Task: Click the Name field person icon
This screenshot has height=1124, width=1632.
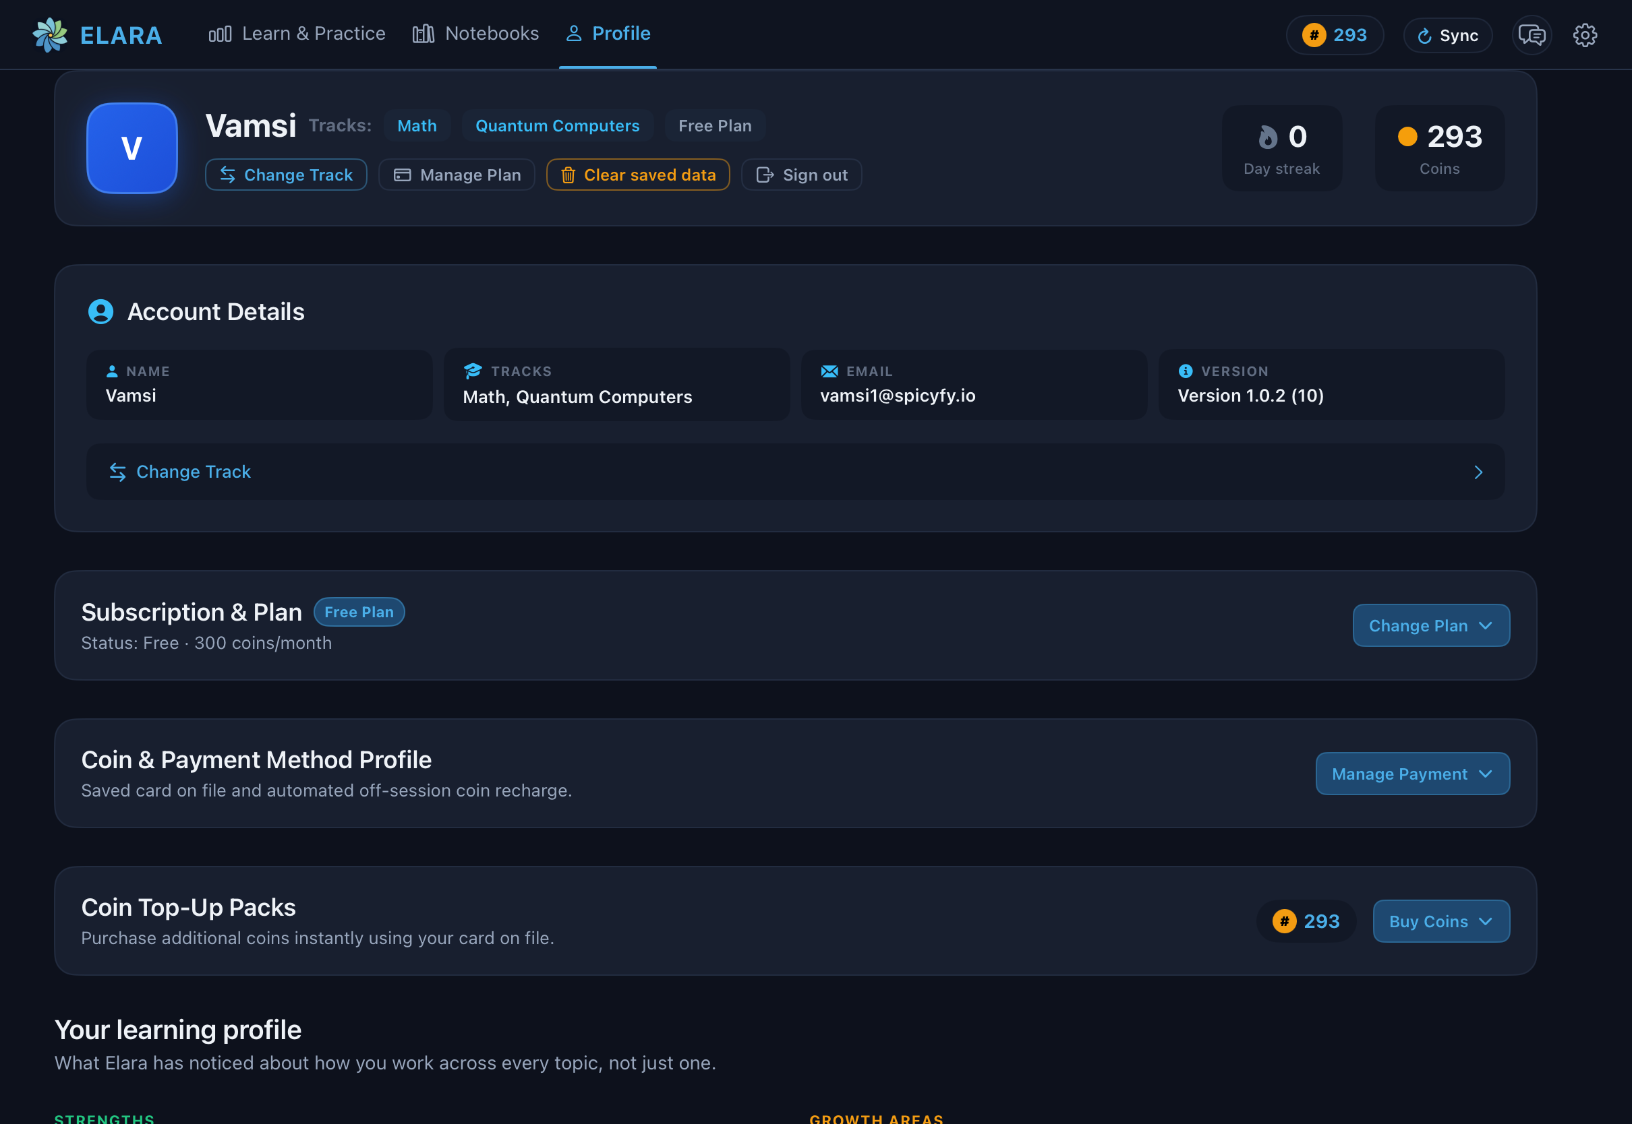Action: [x=111, y=371]
